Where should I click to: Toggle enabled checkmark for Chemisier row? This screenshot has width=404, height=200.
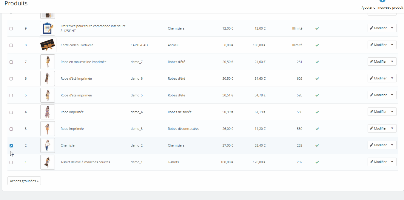pos(317,145)
